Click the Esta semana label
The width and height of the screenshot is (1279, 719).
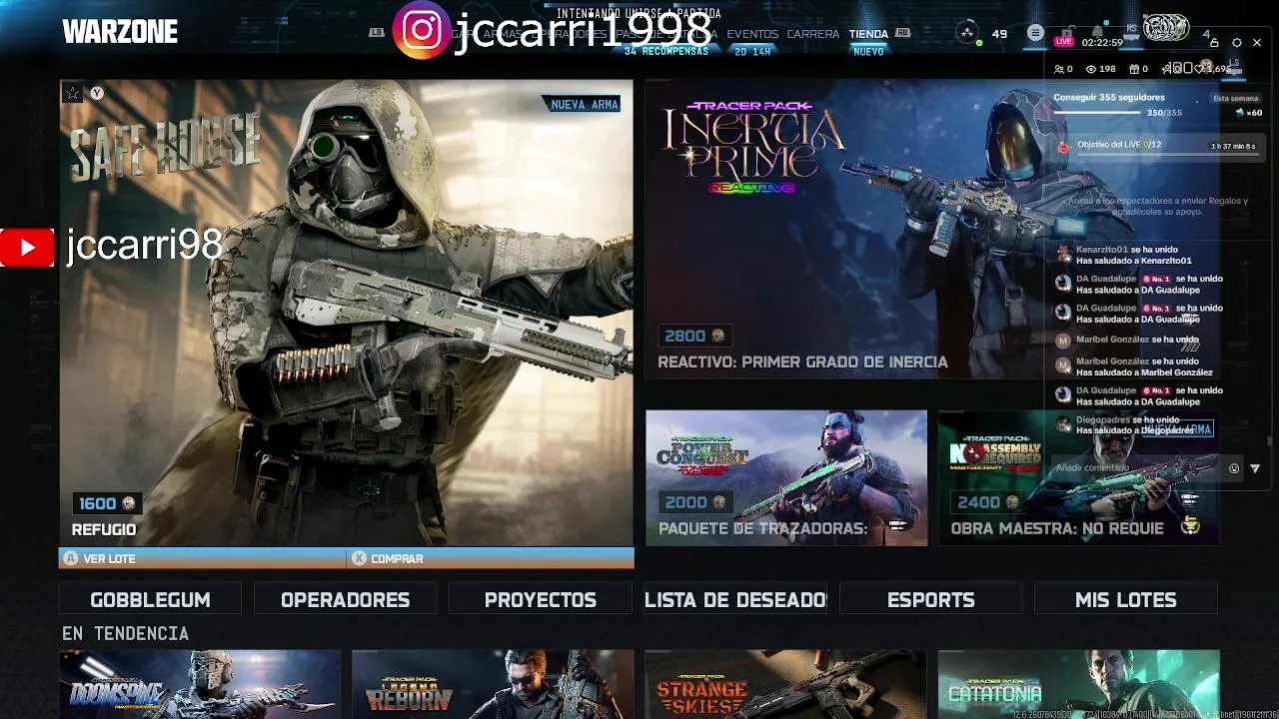[1236, 99]
